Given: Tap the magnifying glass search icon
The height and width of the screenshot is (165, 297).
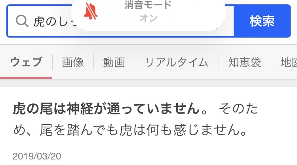Looking at the screenshot, I should point(22,21).
